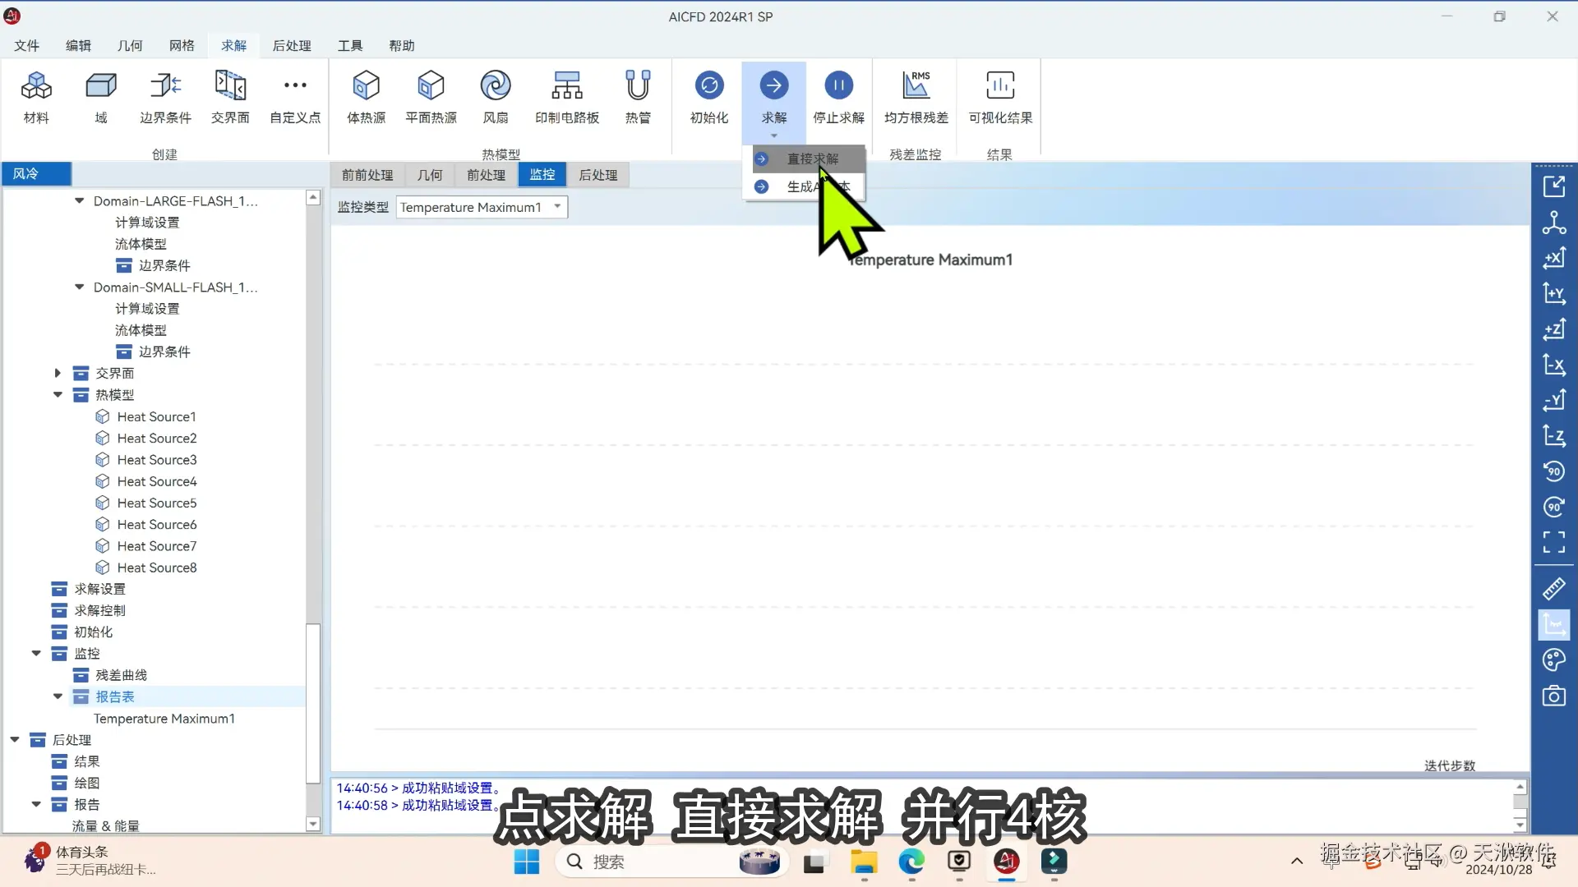Add a 体热源 volume heat source
This screenshot has width=1578, height=887.
click(x=366, y=86)
